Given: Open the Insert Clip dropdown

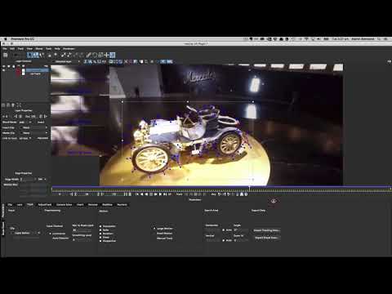Looking at the screenshot, I should point(34,127).
